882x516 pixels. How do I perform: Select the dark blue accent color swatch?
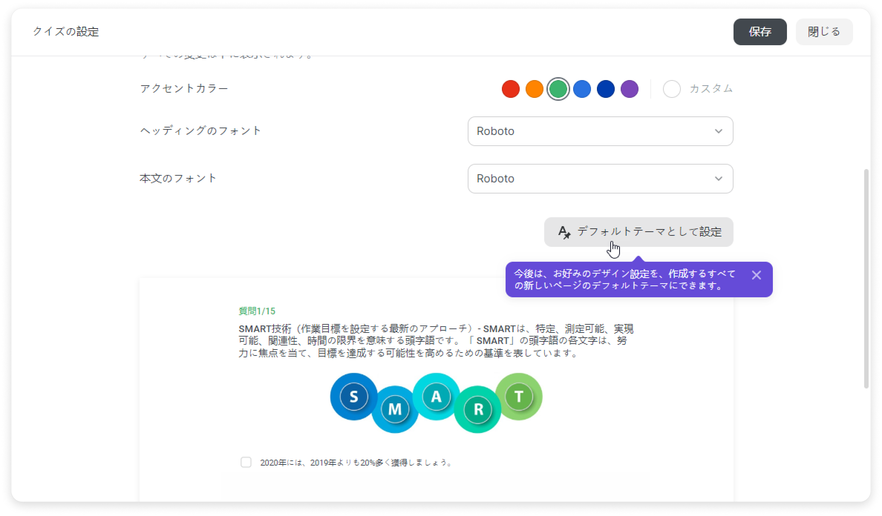(x=605, y=89)
